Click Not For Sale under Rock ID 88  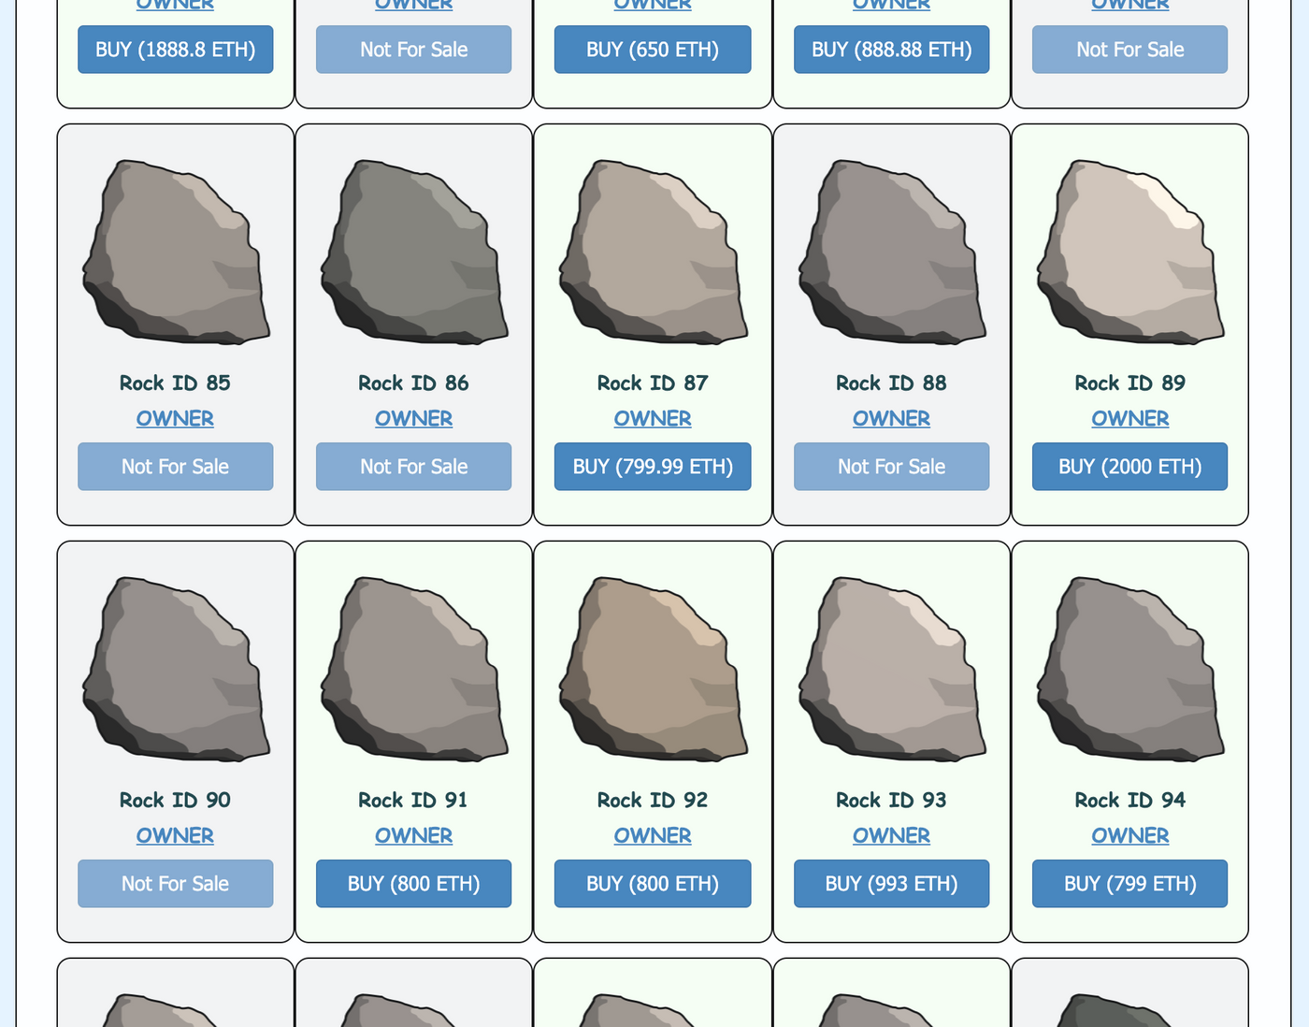tap(891, 467)
